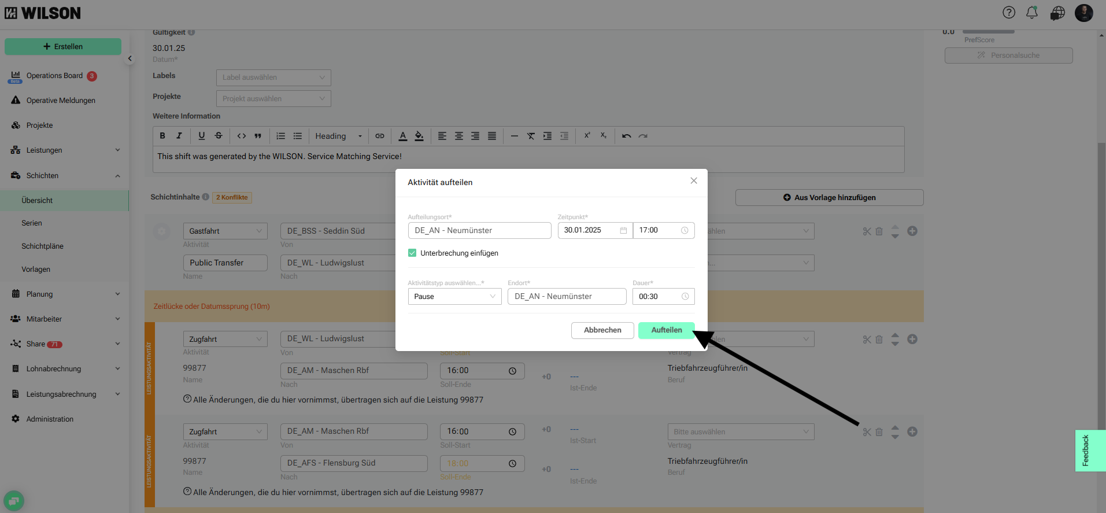1106x513 pixels.
Task: Open the Heading style dropdown
Action: (338, 136)
